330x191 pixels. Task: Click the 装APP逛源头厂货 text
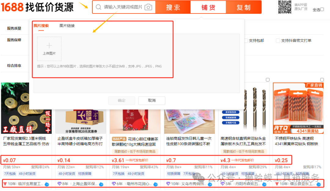[301, 7]
